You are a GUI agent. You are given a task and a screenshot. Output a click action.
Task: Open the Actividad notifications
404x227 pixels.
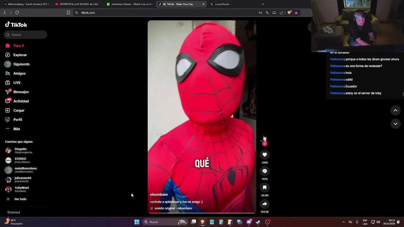pyautogui.click(x=17, y=101)
